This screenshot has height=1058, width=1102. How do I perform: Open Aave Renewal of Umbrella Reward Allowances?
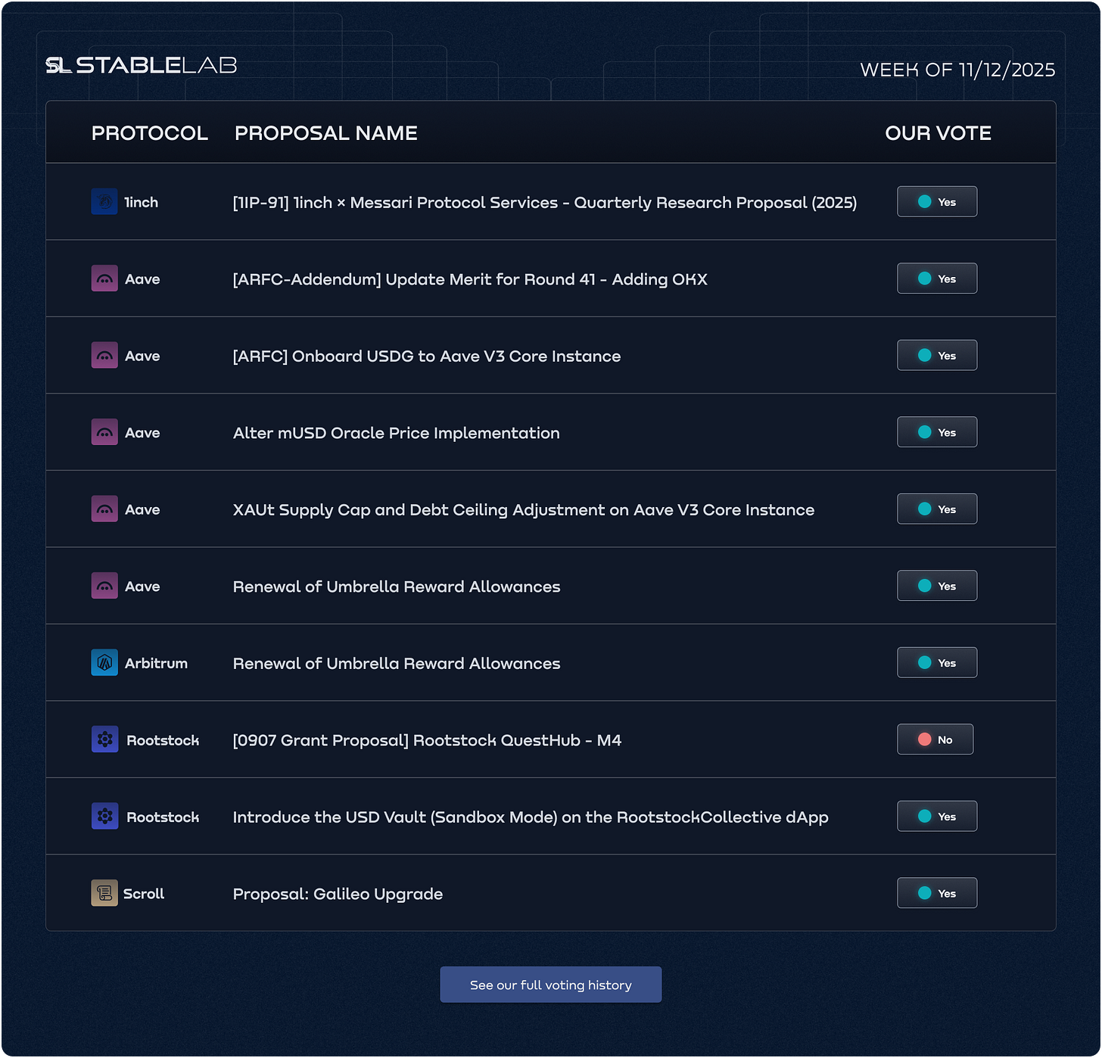(x=397, y=587)
